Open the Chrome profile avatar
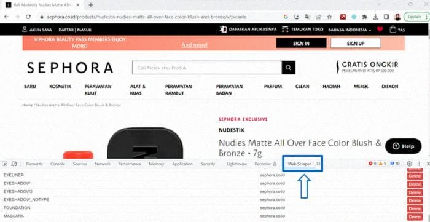Image resolution: width=430 pixels, height=222 pixels. (397, 17)
